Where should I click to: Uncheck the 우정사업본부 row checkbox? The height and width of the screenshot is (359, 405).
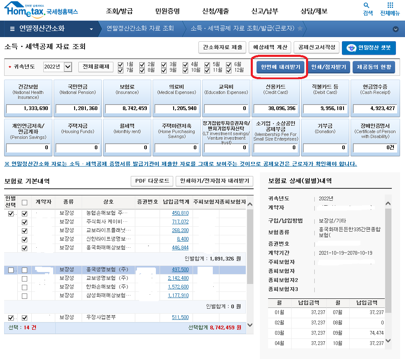click(x=24, y=318)
